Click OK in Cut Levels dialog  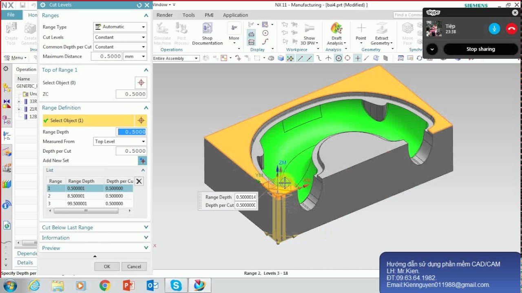(107, 267)
